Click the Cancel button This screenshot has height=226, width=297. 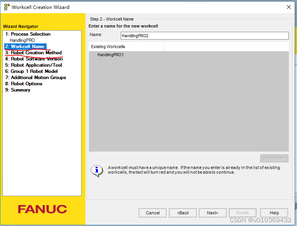pos(153,213)
